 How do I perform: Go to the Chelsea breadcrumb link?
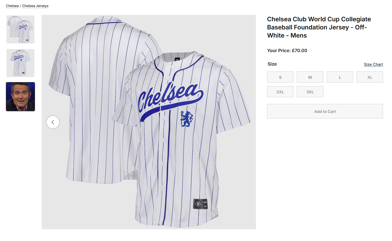pos(12,6)
